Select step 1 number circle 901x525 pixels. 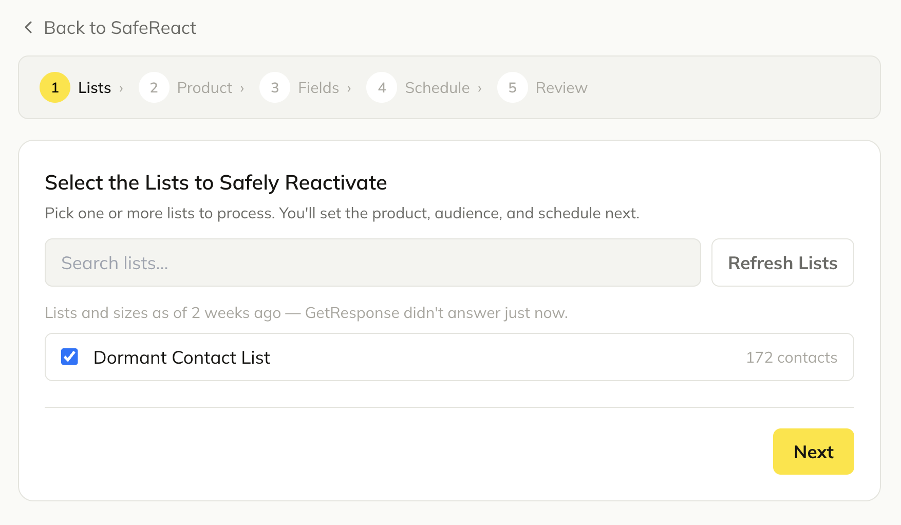click(x=55, y=87)
